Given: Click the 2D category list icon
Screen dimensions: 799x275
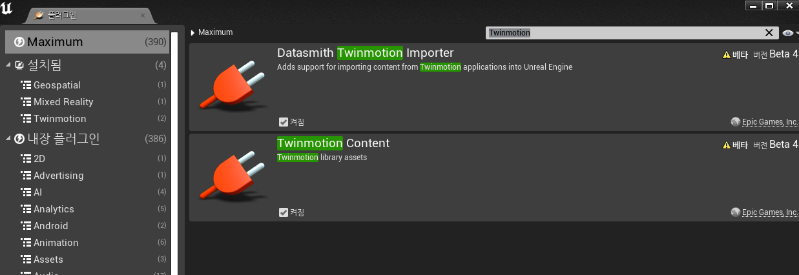Looking at the screenshot, I should (26, 159).
